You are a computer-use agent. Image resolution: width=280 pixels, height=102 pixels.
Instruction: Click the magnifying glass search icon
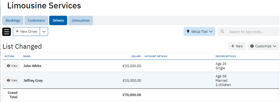[x=222, y=31]
